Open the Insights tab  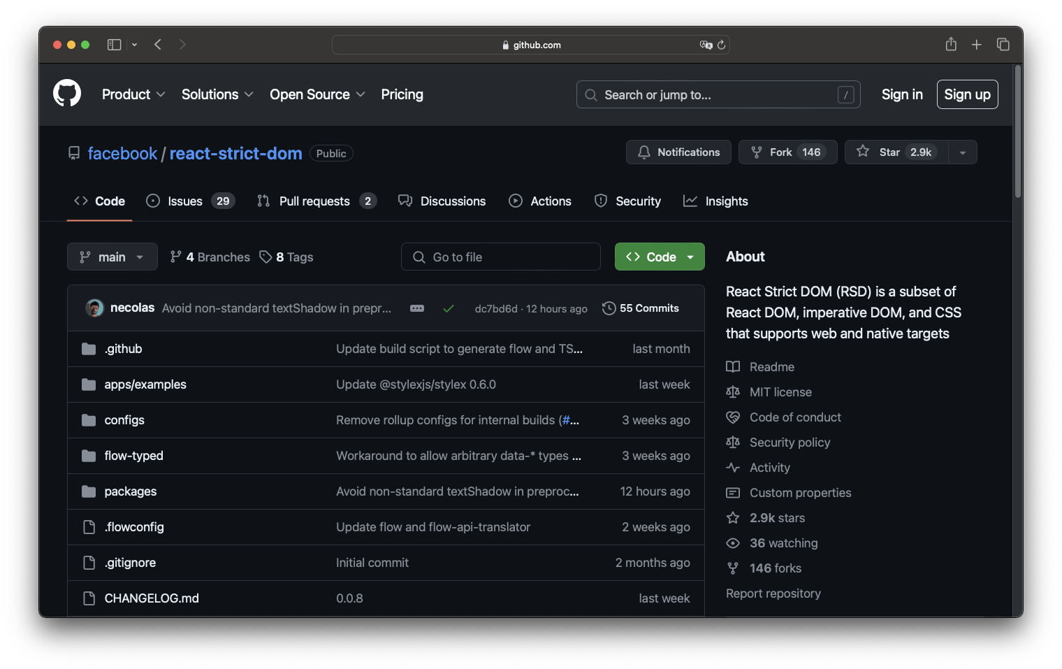pyautogui.click(x=715, y=201)
